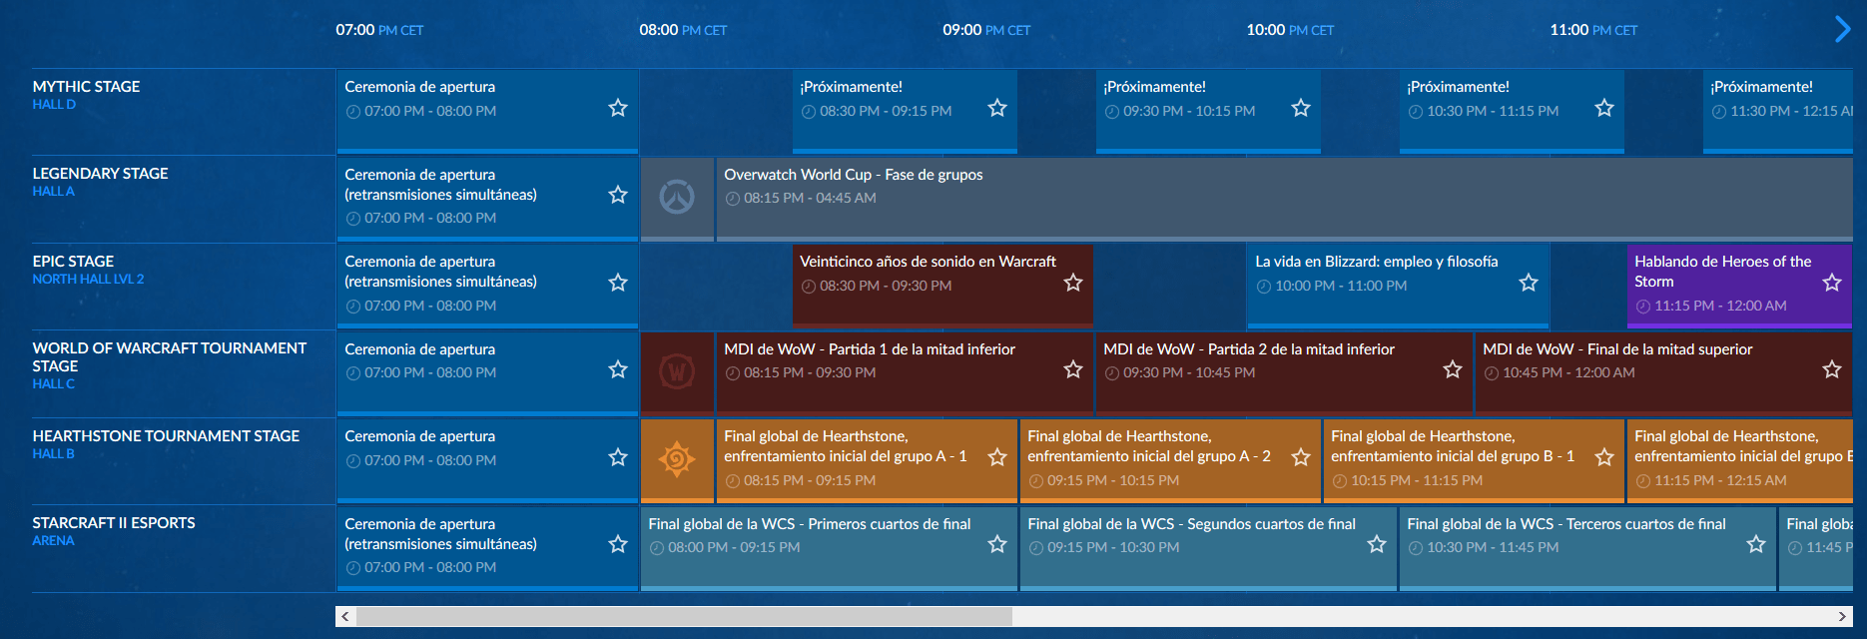Click the Hearthstone logo icon
1867x639 pixels.
[x=677, y=459]
